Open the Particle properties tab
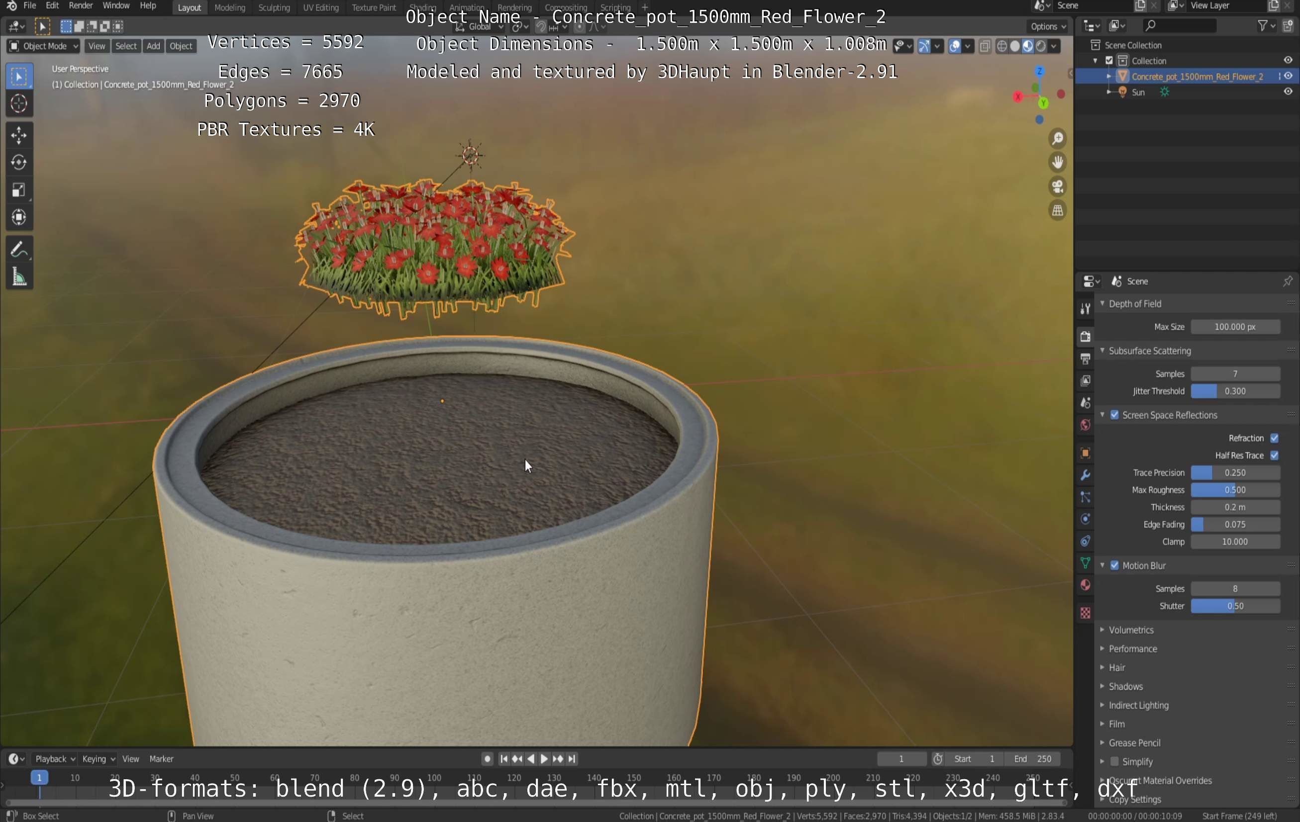Image resolution: width=1300 pixels, height=822 pixels. pos(1085,497)
